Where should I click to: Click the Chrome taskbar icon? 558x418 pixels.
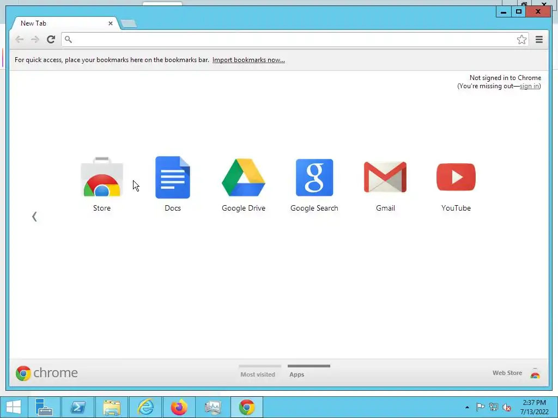[x=247, y=407]
